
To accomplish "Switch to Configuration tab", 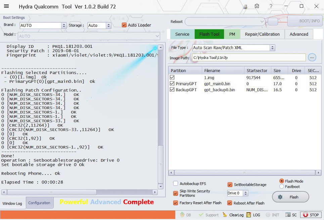I will [x=39, y=203].
